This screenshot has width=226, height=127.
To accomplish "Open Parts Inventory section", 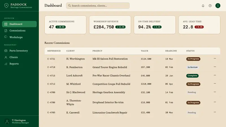I will coord(19,51).
